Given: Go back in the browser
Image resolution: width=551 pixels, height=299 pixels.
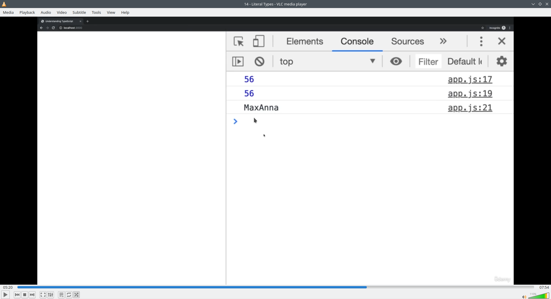Looking at the screenshot, I should click(x=41, y=28).
